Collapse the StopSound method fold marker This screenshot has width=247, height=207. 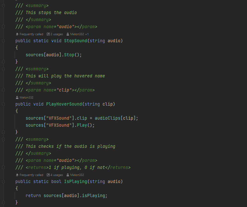pos(4,41)
